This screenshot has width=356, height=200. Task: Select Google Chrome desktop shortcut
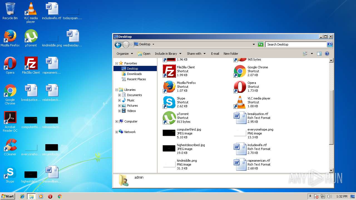(x=10, y=94)
